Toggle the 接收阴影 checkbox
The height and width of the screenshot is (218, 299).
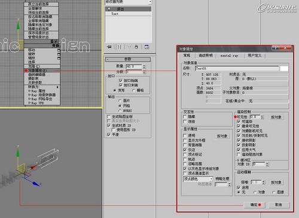tap(239, 140)
